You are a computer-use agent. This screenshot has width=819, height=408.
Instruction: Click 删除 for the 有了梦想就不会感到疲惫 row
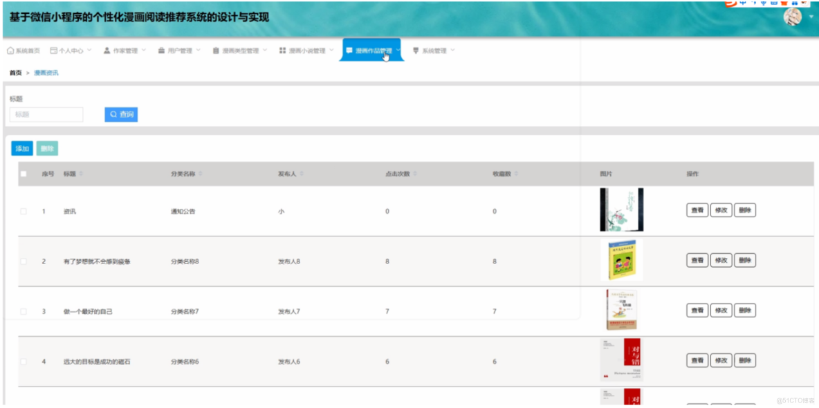point(745,260)
